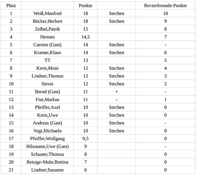The width and height of the screenshot is (198, 176).
Task: Select the Revierfreunde-Punkte header cell
Action: click(165, 5)
